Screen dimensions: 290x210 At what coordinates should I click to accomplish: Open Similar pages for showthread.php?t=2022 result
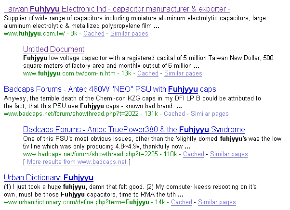[x=210, y=113]
